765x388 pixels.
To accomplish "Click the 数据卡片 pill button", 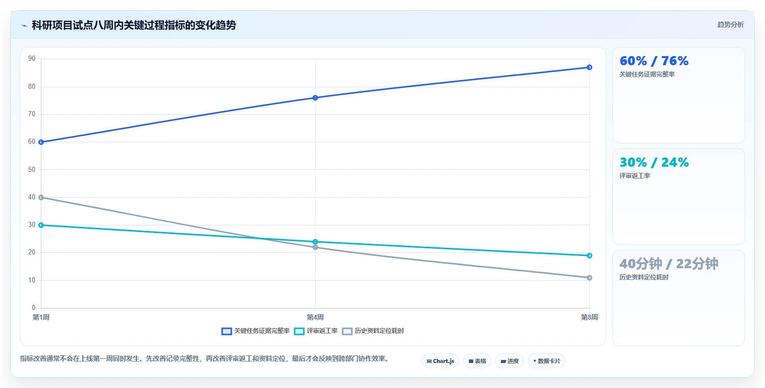I will 546,361.
